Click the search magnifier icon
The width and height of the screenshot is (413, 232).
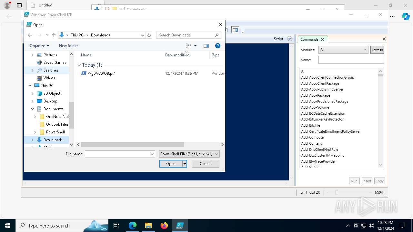pyautogui.click(x=217, y=35)
